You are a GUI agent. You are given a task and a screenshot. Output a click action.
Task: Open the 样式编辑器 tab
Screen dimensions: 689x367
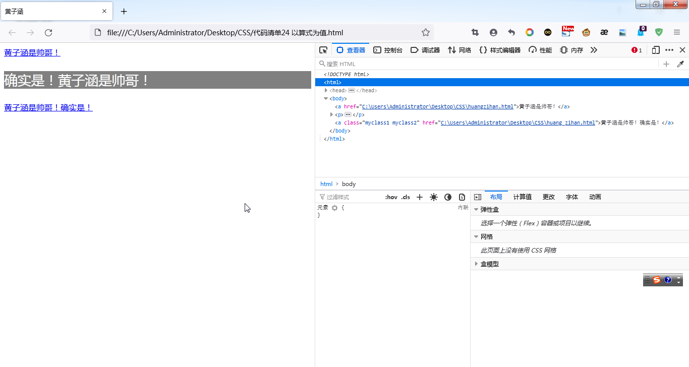click(x=500, y=50)
